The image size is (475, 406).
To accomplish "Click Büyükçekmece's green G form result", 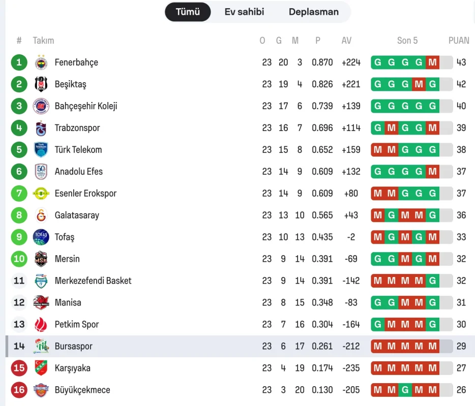I will point(405,390).
